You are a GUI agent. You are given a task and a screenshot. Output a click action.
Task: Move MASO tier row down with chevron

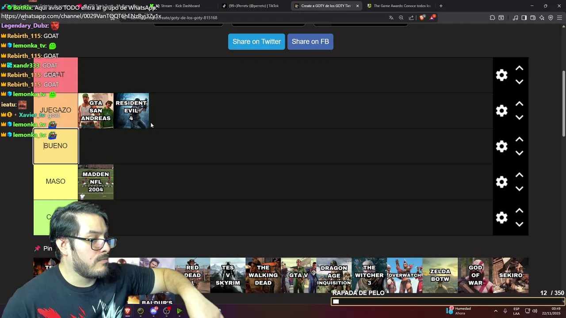coord(520,189)
